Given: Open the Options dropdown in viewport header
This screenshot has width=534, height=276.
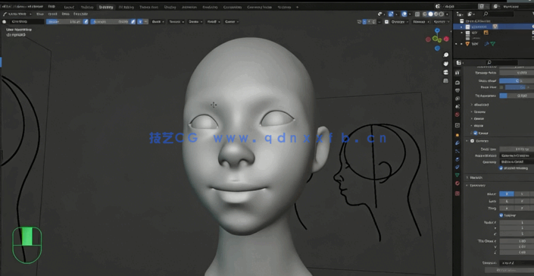Looking at the screenshot, I should pyautogui.click(x=442, y=21).
